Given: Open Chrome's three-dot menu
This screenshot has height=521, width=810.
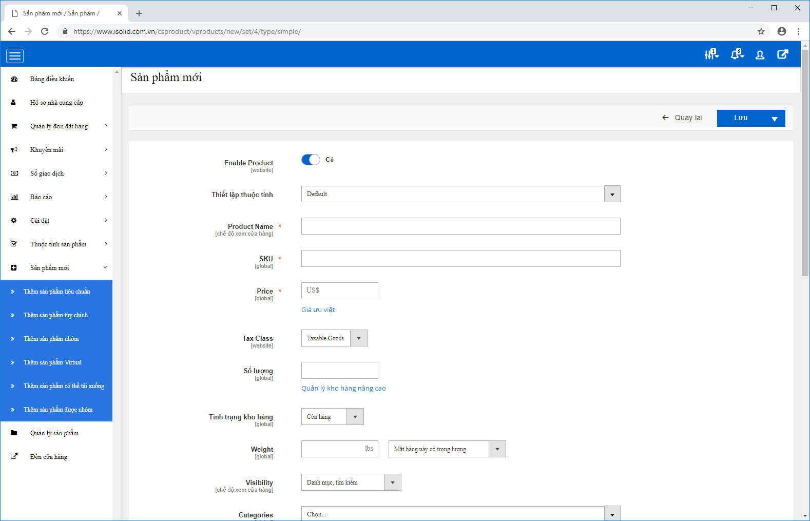Looking at the screenshot, I should point(798,31).
